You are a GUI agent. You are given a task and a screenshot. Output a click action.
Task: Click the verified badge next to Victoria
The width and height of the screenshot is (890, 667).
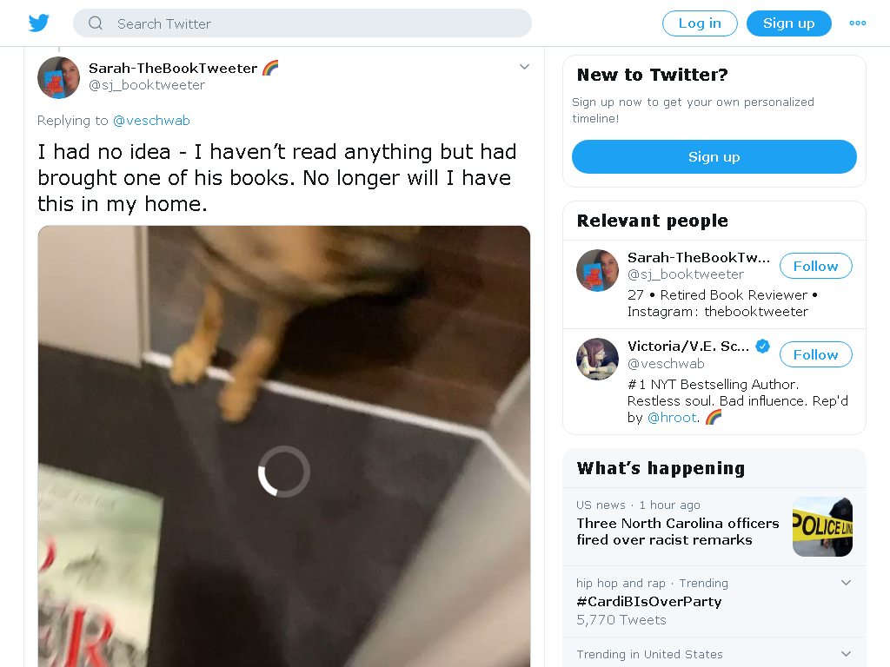click(763, 346)
